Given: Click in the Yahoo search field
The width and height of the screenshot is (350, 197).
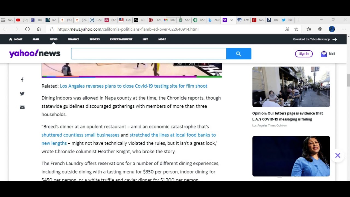Looking at the screenshot, I should click(148, 54).
